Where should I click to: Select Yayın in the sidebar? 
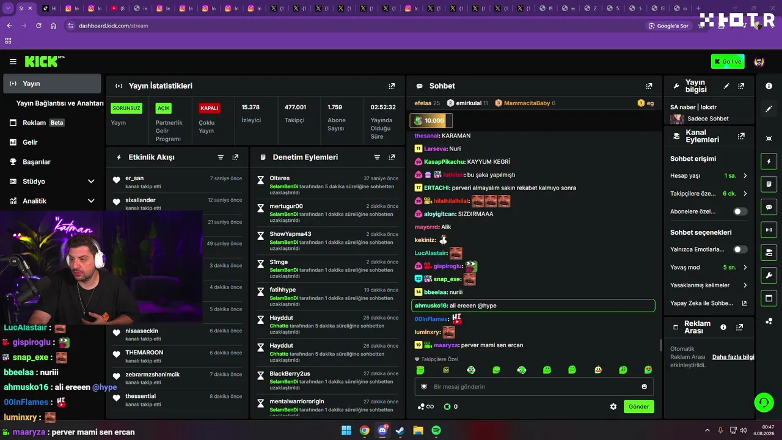(52, 84)
